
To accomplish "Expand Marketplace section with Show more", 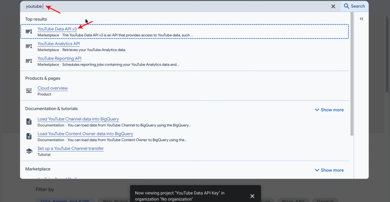I will click(329, 170).
